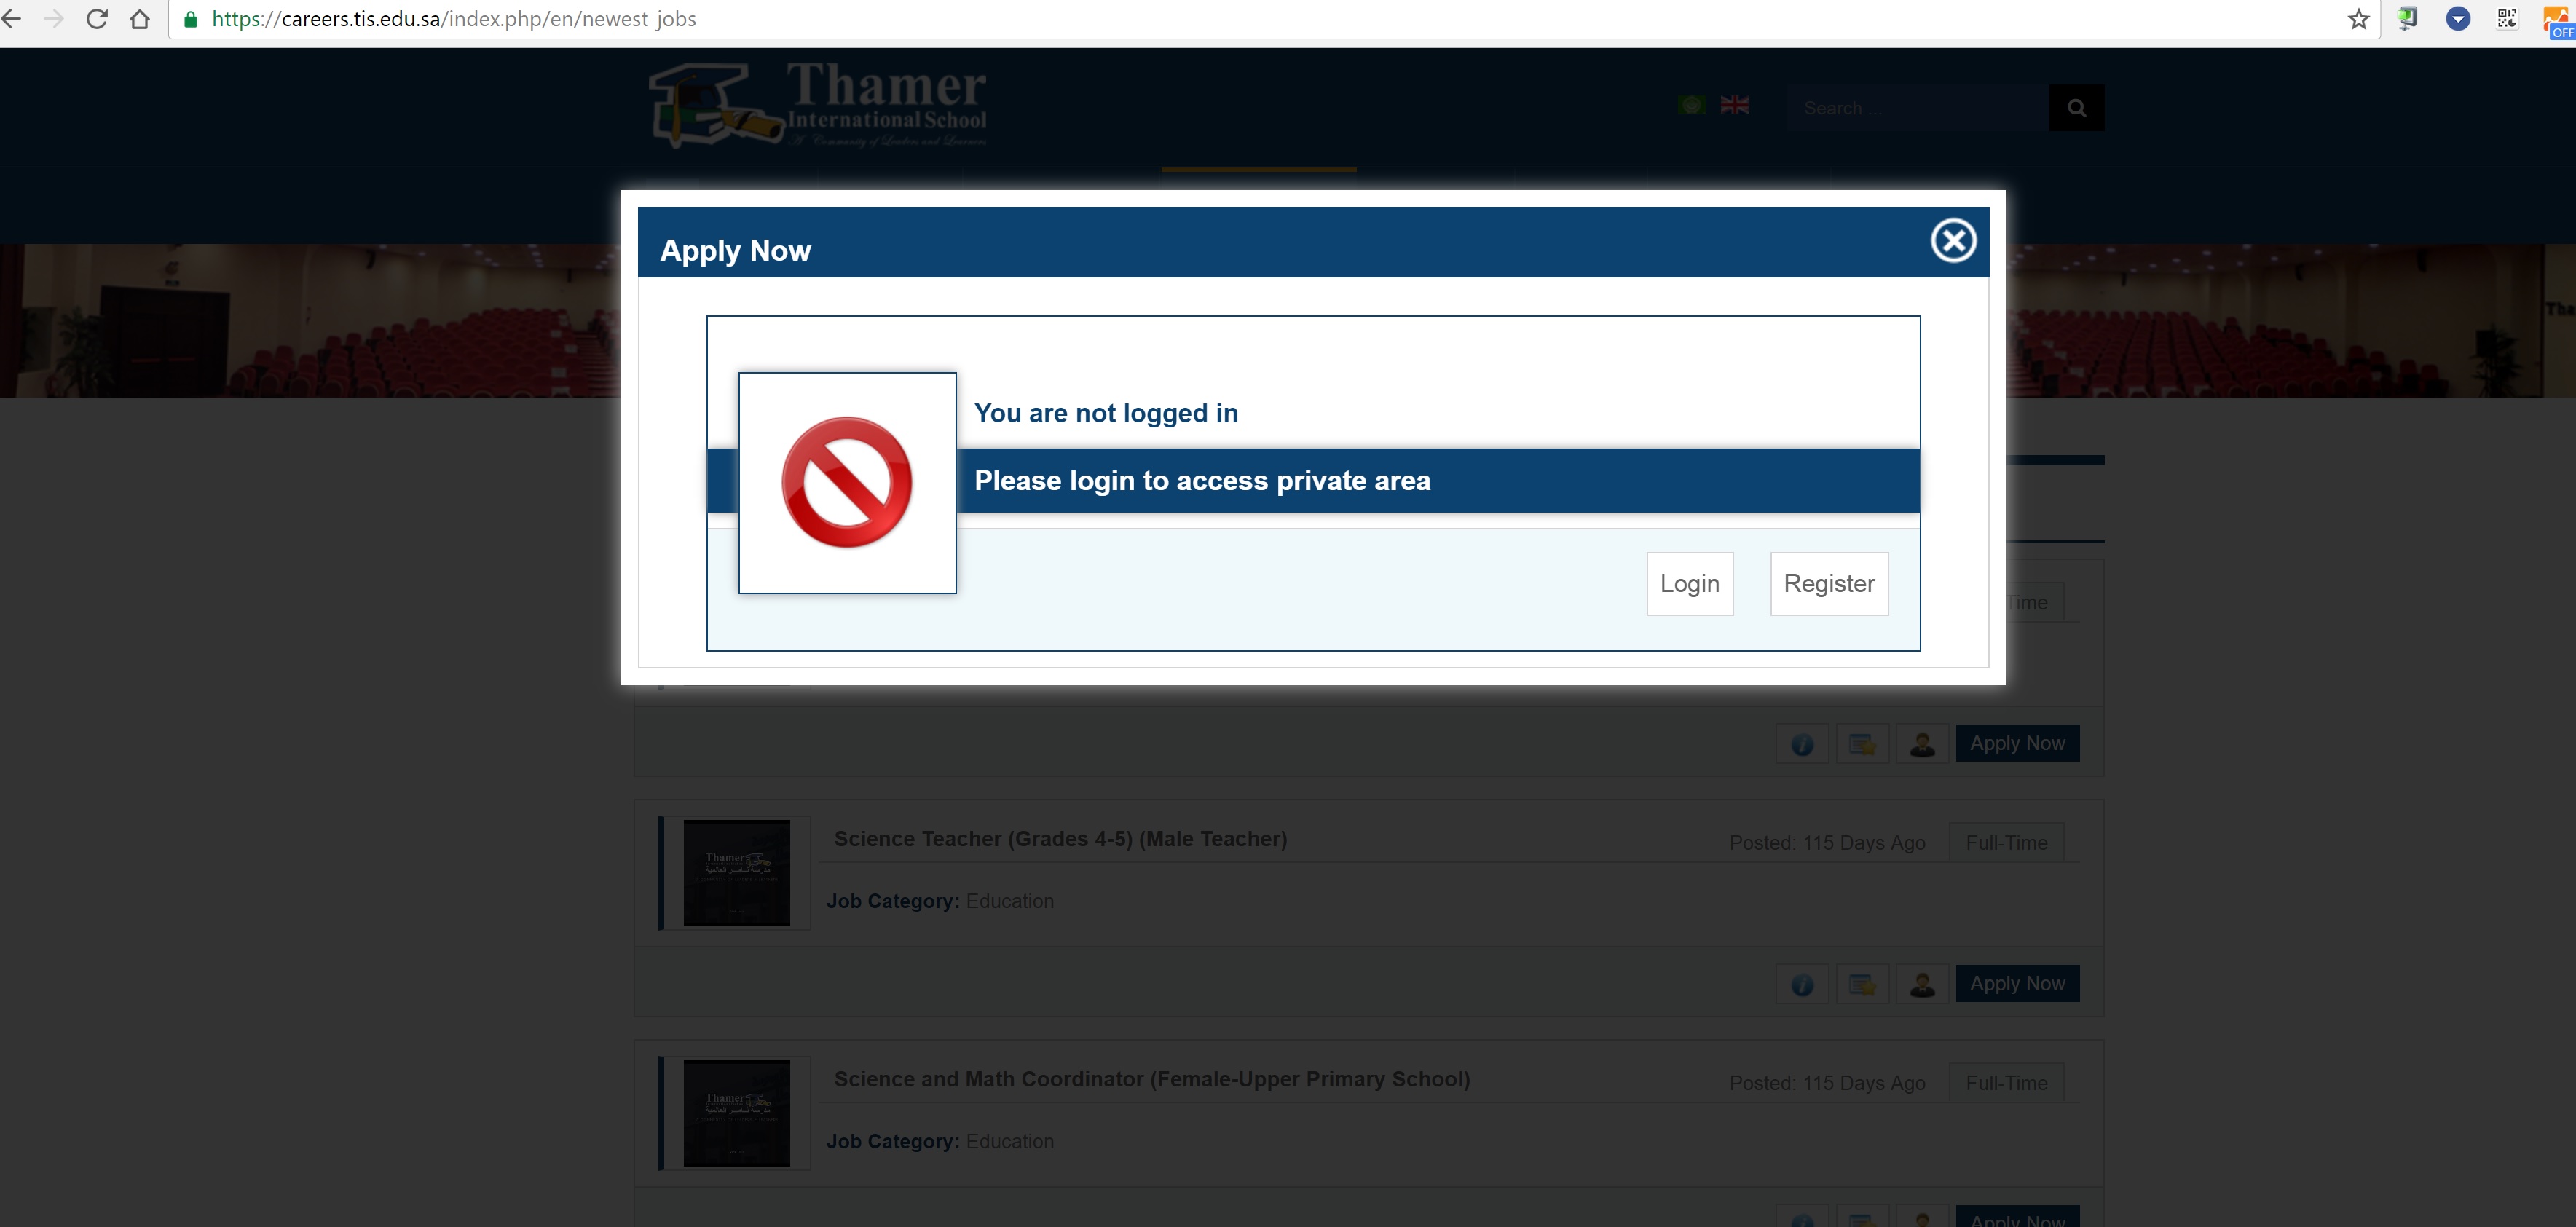Shortlist the Science Teacher job star icon
2576x1227 pixels.
point(1862,985)
